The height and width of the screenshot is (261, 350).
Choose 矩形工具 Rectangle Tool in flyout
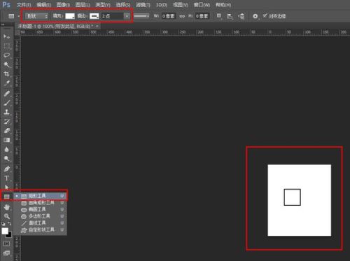pos(40,196)
